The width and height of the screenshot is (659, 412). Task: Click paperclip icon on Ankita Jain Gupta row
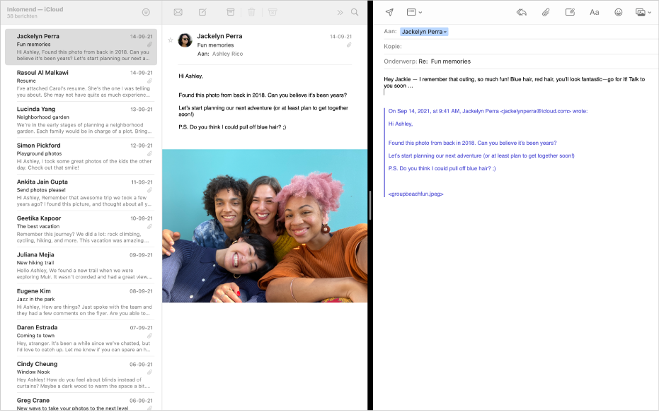(x=149, y=190)
